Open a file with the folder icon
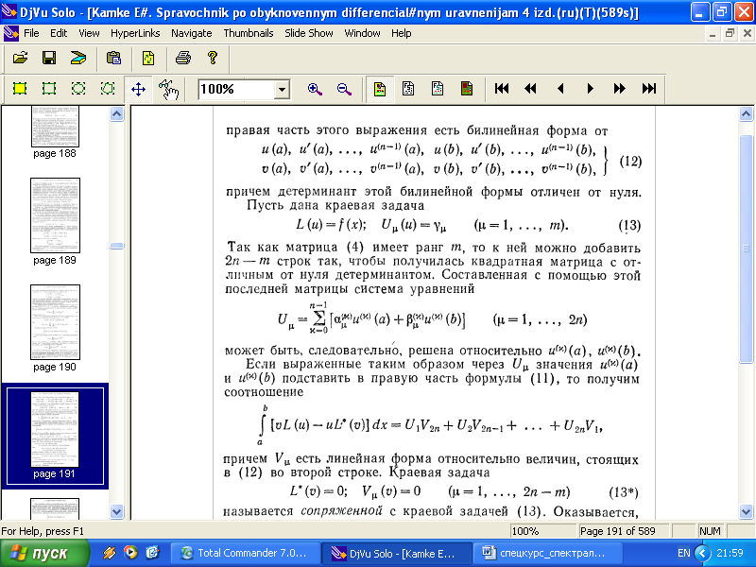Viewport: 756px width, 567px height. tap(20, 59)
